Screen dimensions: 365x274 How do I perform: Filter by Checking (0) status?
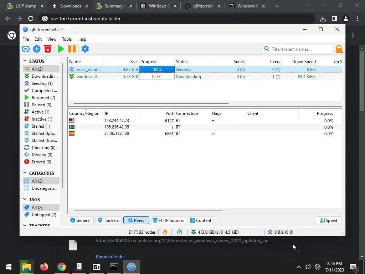tap(41, 148)
